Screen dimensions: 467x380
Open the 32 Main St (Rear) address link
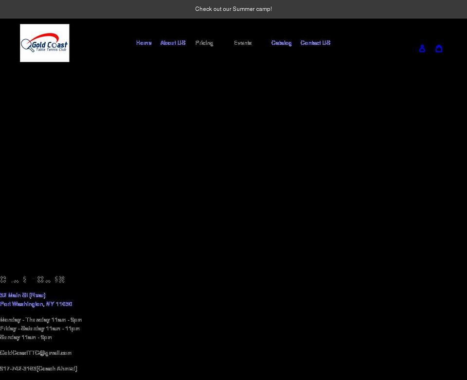point(23,295)
